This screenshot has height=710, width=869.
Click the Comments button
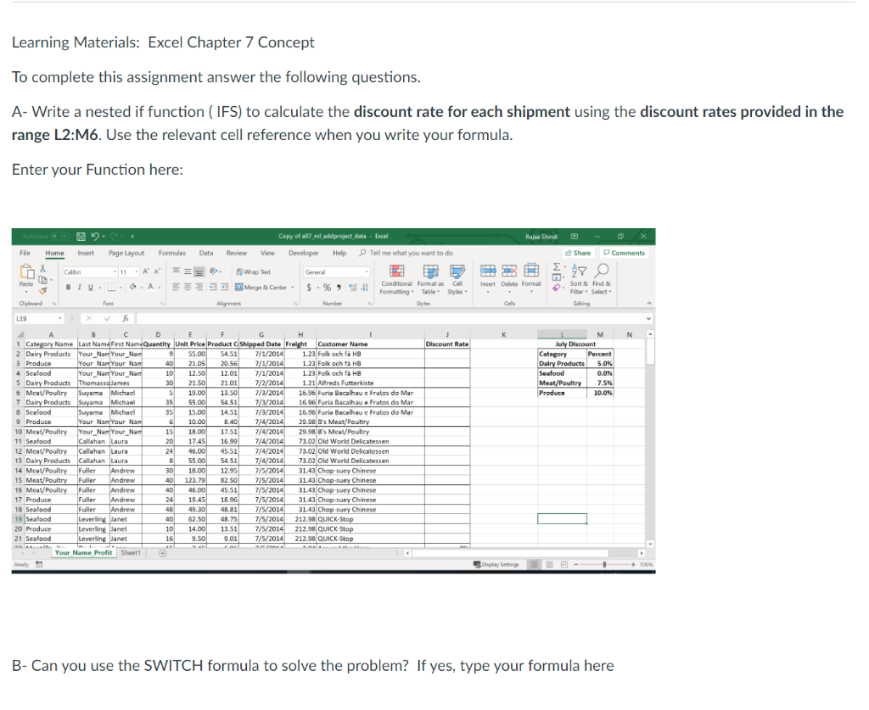point(625,253)
